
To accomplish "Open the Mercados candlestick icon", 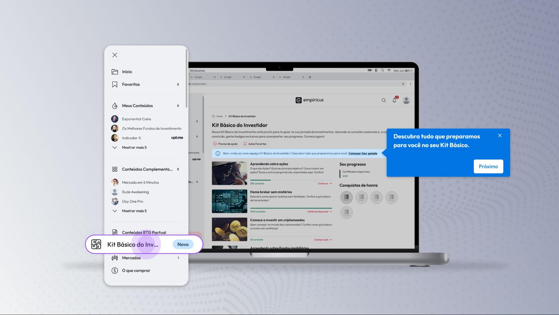I will (115, 258).
